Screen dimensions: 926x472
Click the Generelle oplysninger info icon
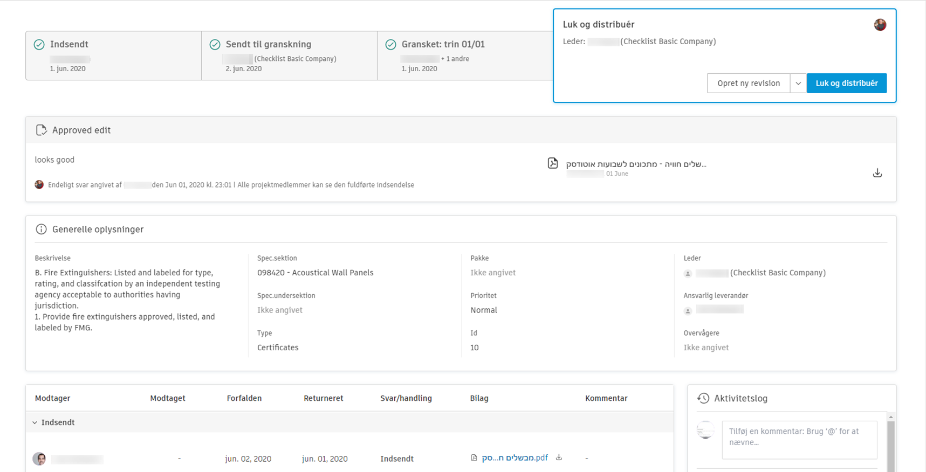click(41, 230)
